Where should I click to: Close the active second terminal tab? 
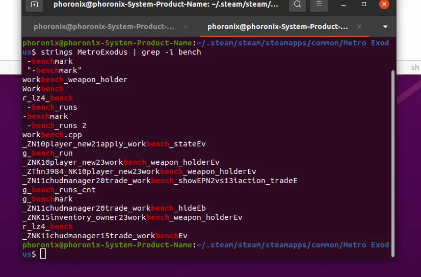(359, 27)
